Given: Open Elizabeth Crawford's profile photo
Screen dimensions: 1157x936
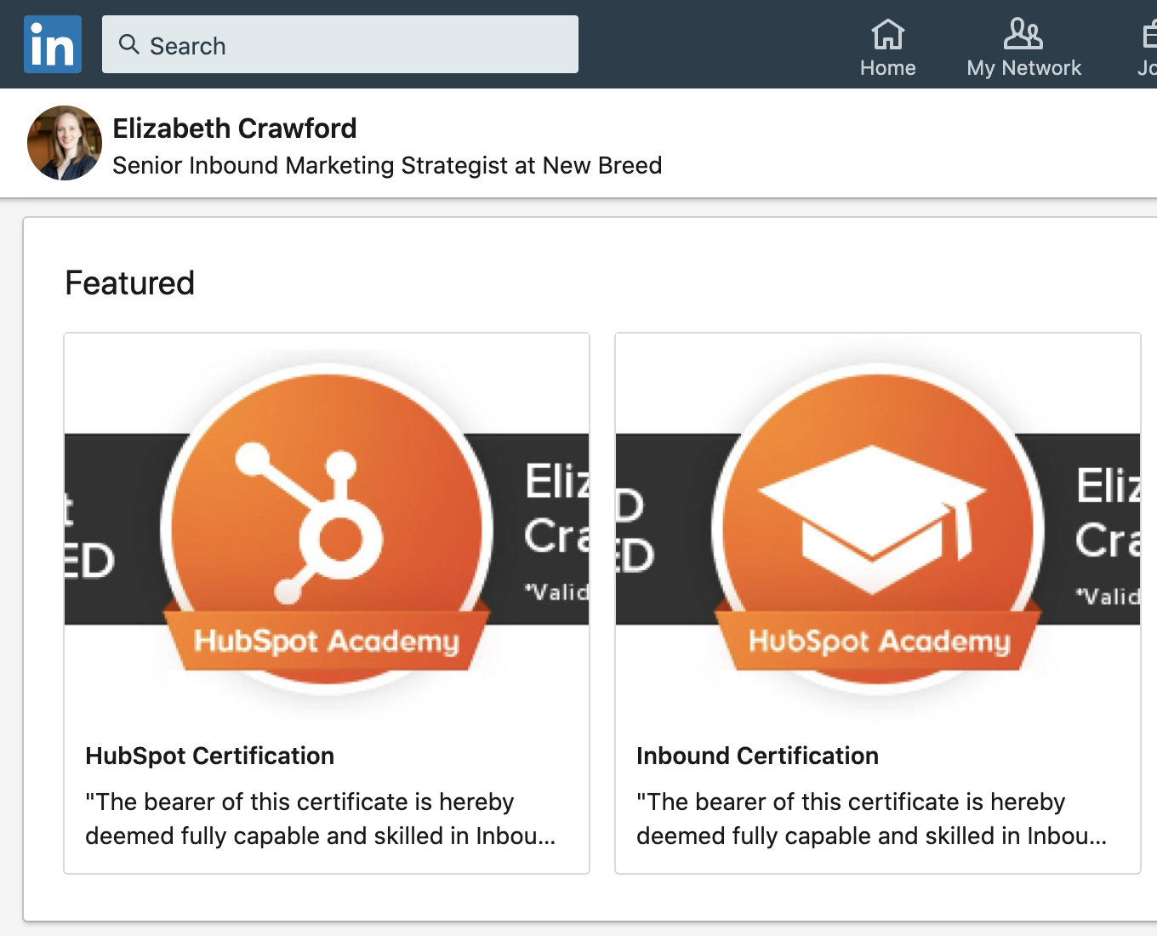Looking at the screenshot, I should (65, 143).
